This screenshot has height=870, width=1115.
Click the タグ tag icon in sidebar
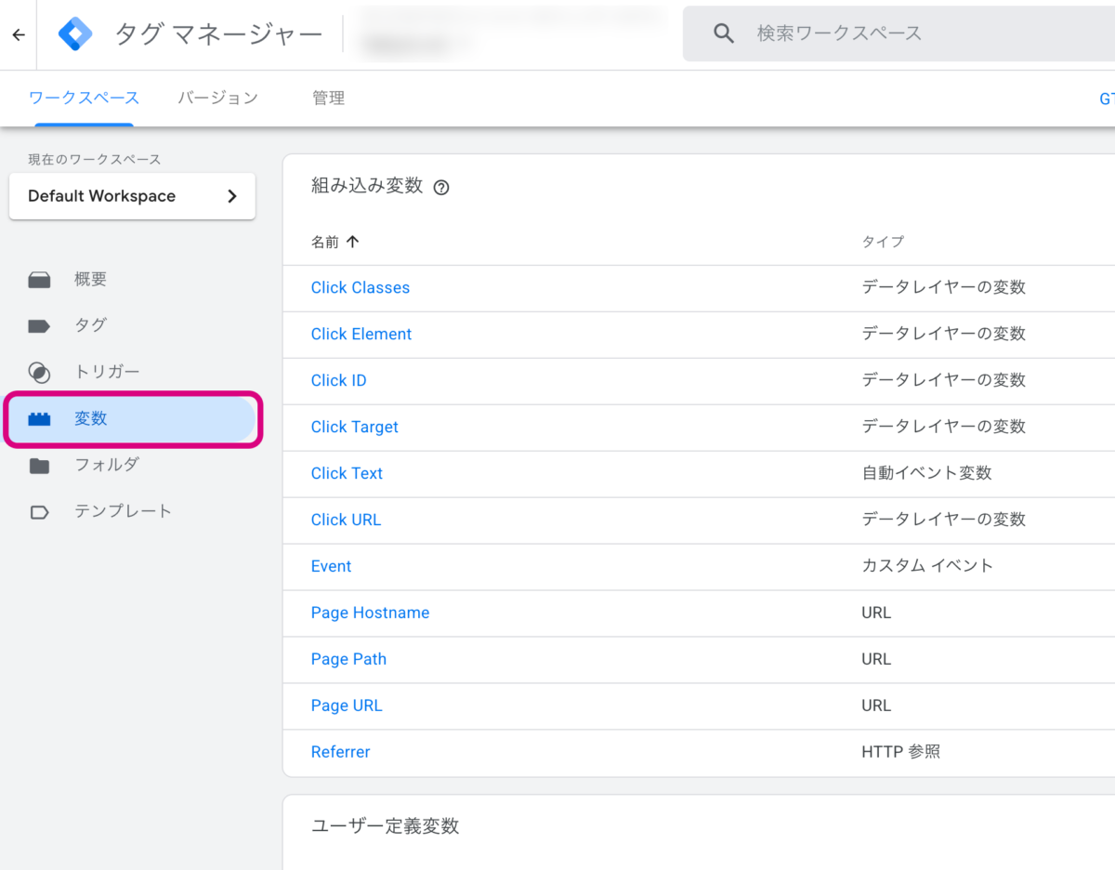click(x=39, y=326)
